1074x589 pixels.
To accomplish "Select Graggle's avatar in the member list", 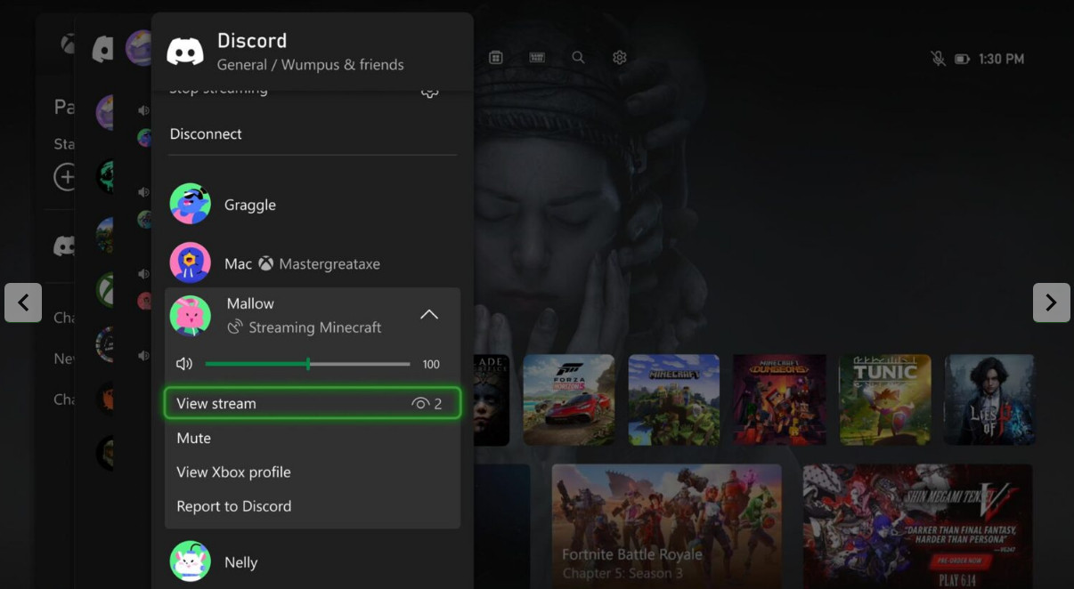I will pos(191,205).
